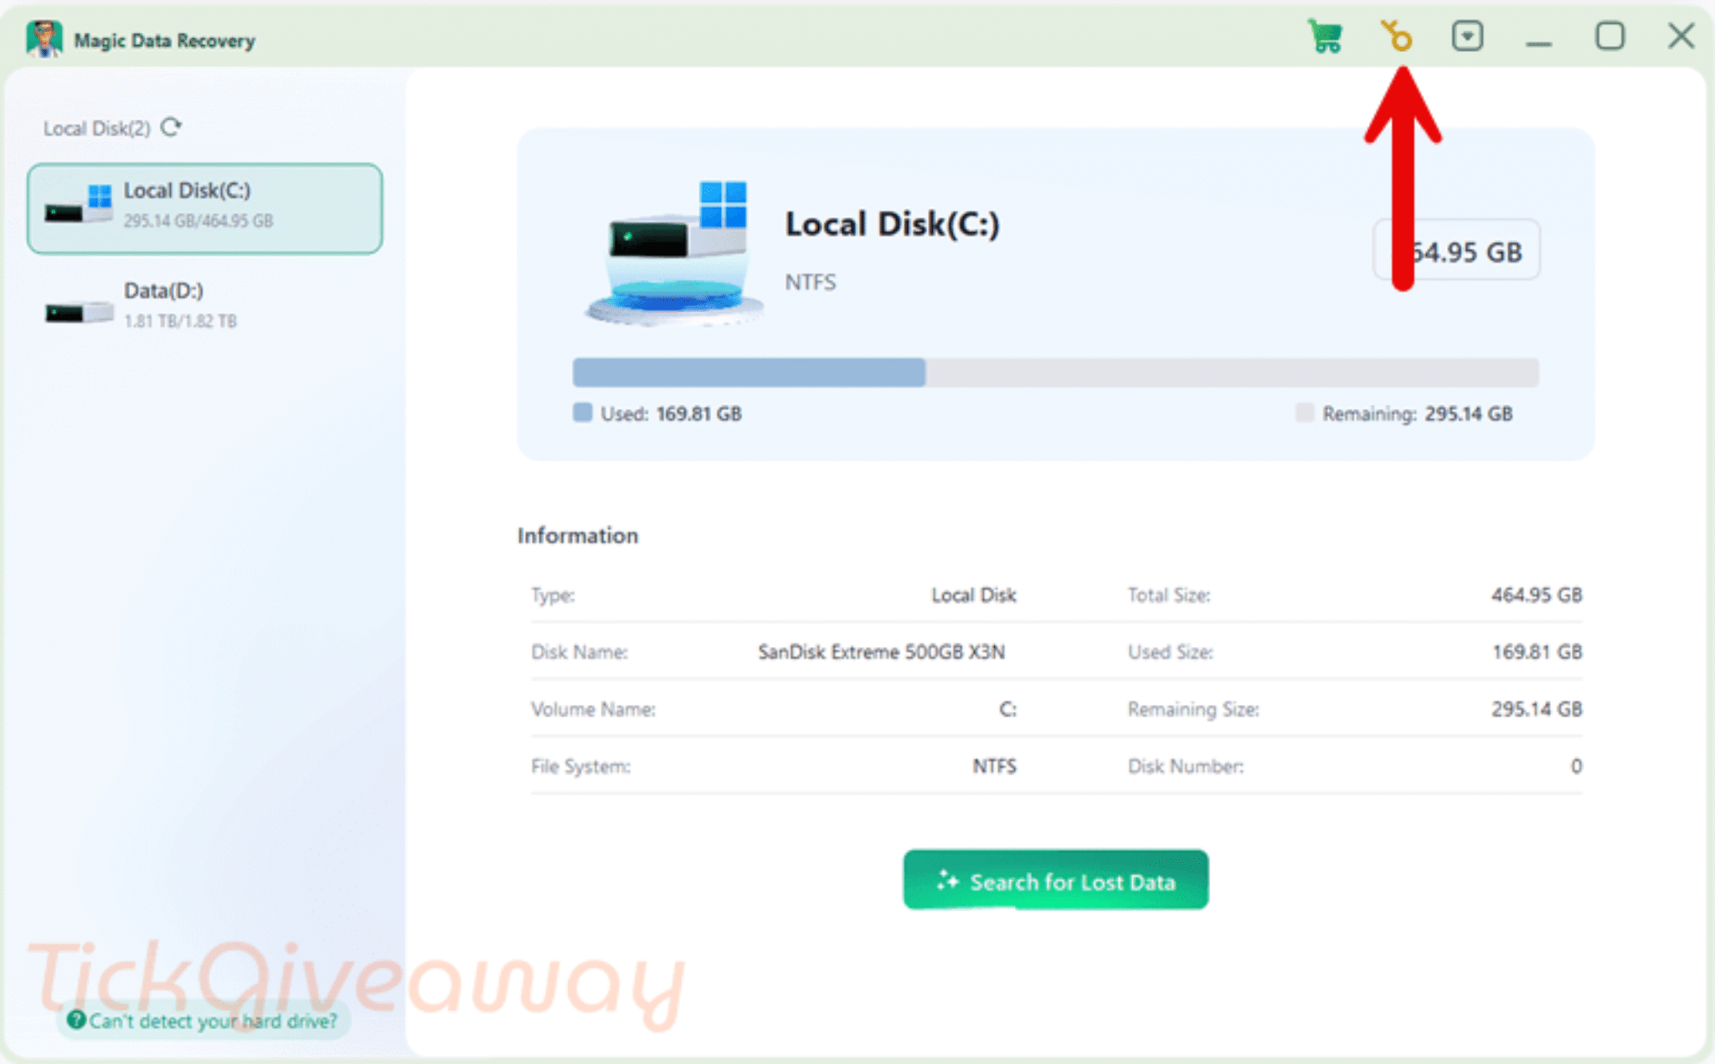Maximize the Magic Data Recovery window

click(1609, 36)
